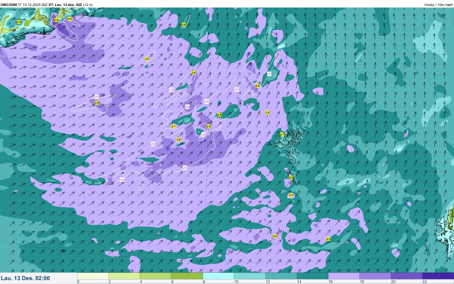This screenshot has height=284, width=454.
Task: Click the legend tick value 22
Action: click(x=424, y=282)
